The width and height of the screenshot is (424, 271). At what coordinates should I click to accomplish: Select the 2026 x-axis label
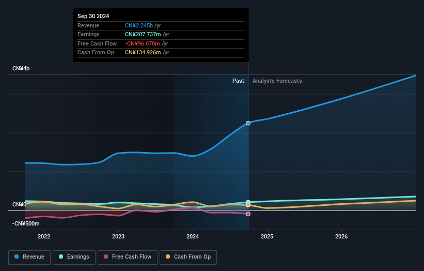tap(341, 236)
